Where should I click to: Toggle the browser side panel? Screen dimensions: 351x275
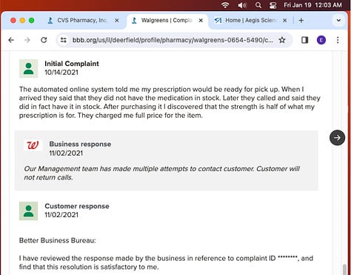pyautogui.click(x=305, y=40)
